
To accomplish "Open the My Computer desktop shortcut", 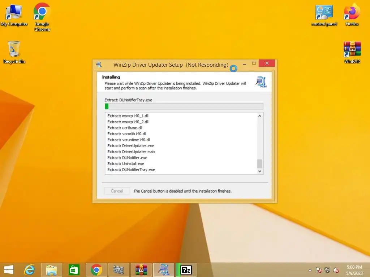I will pyautogui.click(x=14, y=14).
